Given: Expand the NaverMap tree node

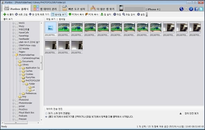Looking at the screenshot, I should [13, 36].
